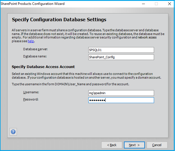Go back using the Back button
Screen dimensions: 175x151
(112, 145)
